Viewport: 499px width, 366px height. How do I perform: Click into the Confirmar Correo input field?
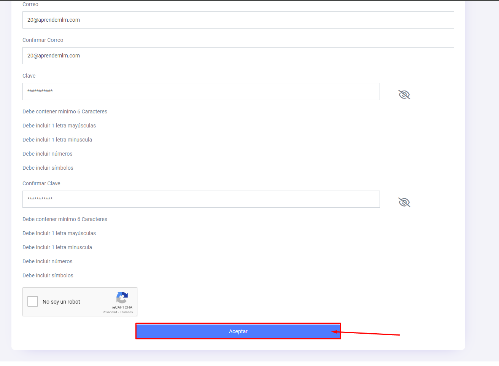click(x=238, y=56)
